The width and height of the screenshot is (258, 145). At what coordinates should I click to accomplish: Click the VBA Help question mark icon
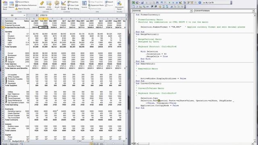(x=200, y=2)
